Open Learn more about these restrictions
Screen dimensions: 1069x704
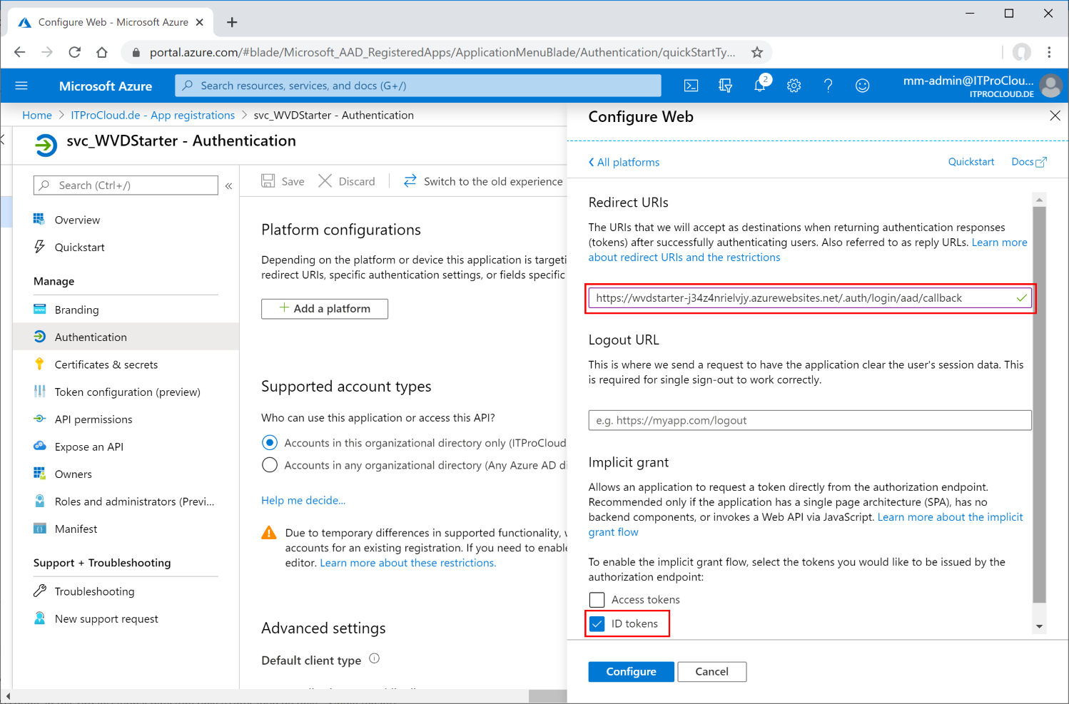(407, 563)
